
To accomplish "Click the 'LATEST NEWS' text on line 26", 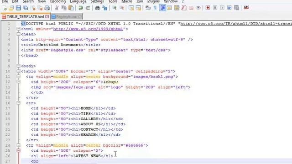I will pyautogui.click(x=87, y=156).
